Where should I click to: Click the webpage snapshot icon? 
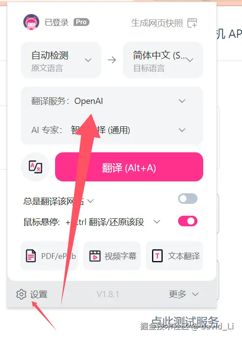click(x=192, y=23)
